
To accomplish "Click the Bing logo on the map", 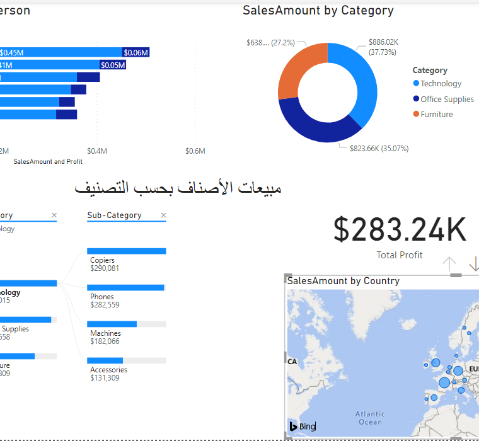I will pos(303,427).
